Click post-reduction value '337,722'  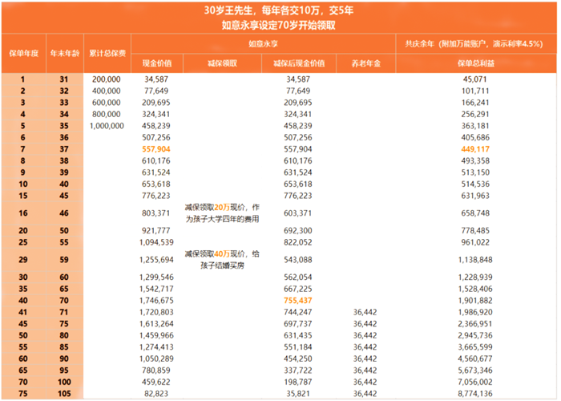pos(297,371)
